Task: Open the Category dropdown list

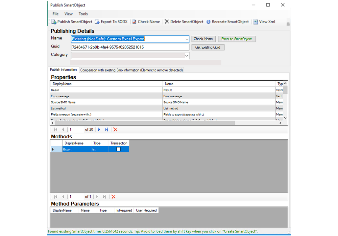Action: click(186, 56)
